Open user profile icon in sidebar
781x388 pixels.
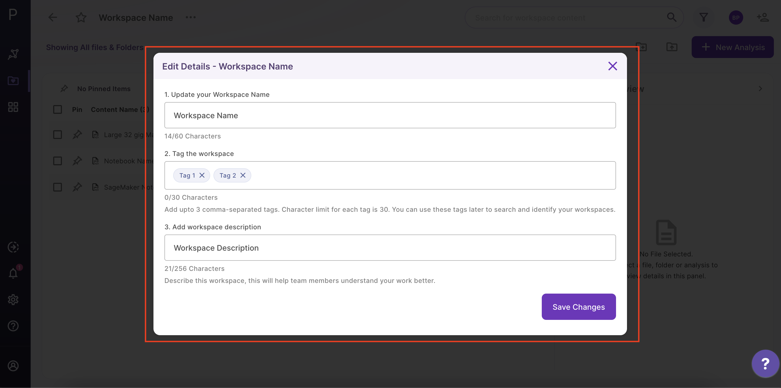(x=13, y=366)
